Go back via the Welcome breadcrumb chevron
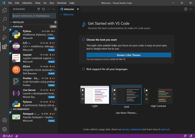The image size is (195, 138). coord(61,14)
